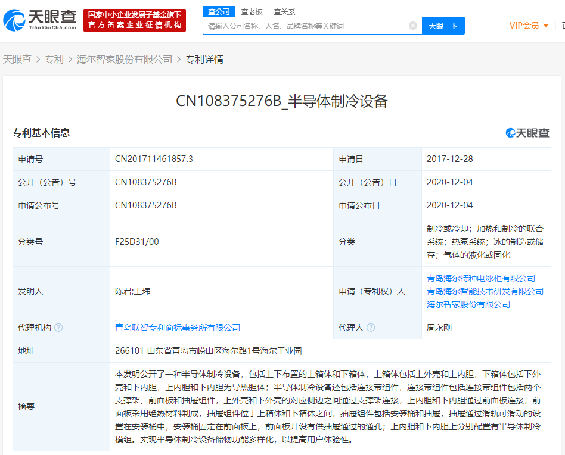Click 专利详情 breadcrumb text
This screenshot has width=565, height=455.
tap(204, 59)
